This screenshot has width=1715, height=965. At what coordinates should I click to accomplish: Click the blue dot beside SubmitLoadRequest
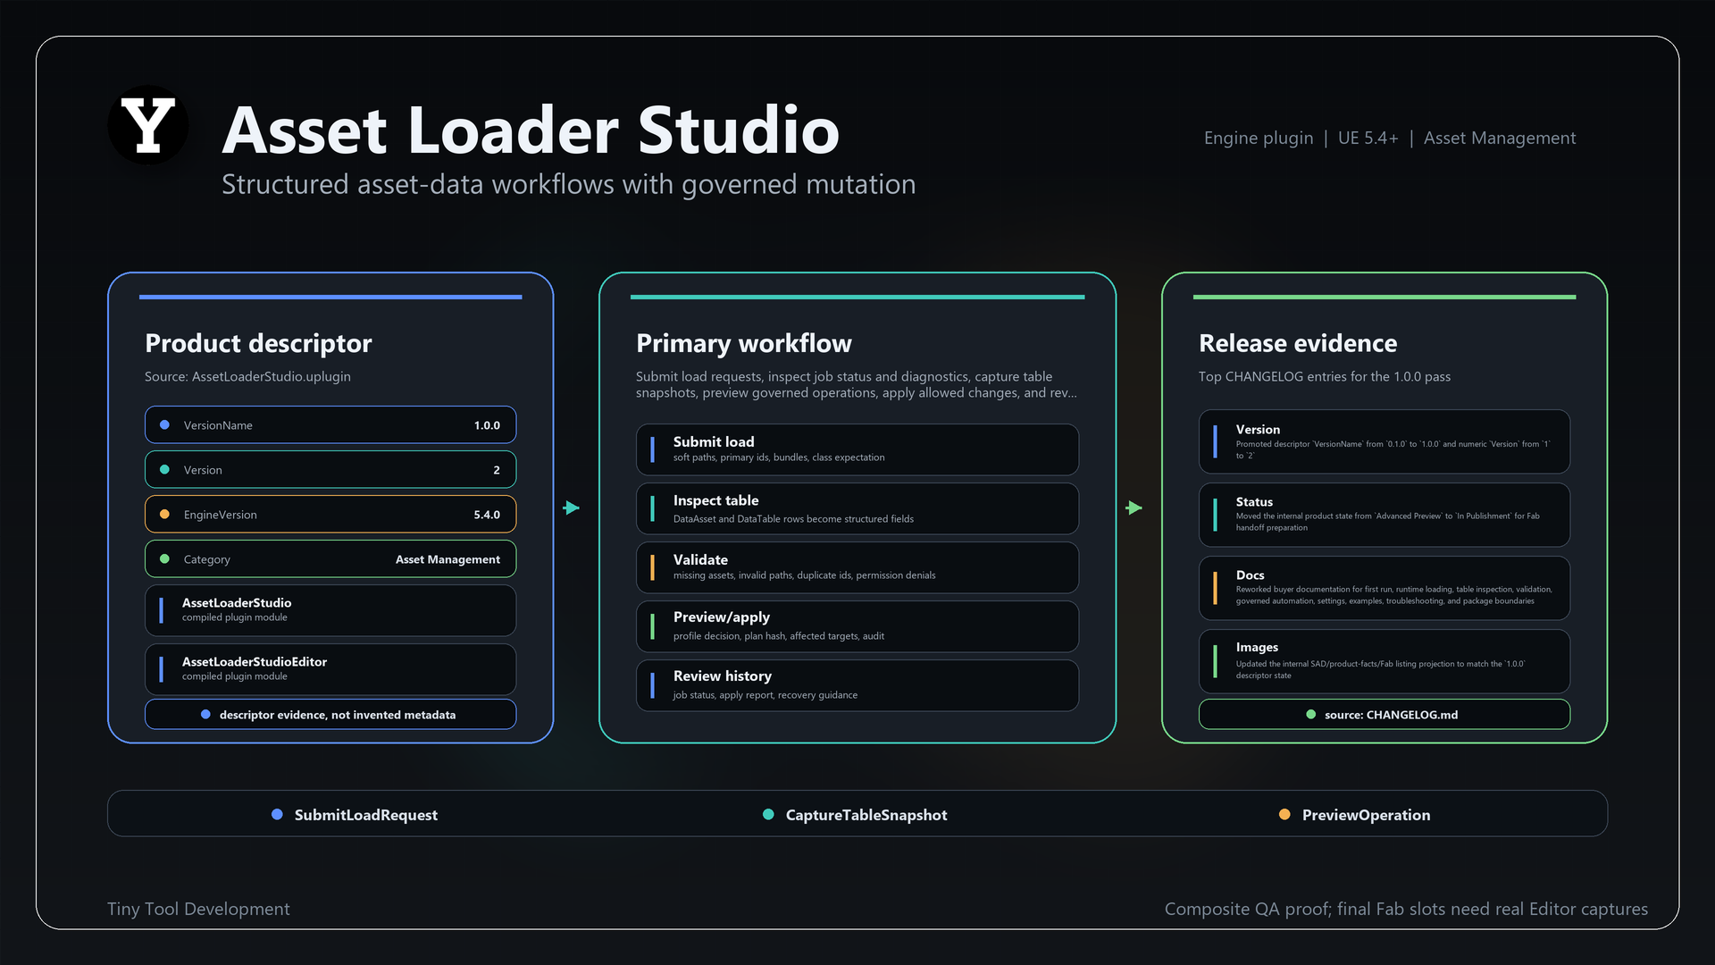click(277, 814)
